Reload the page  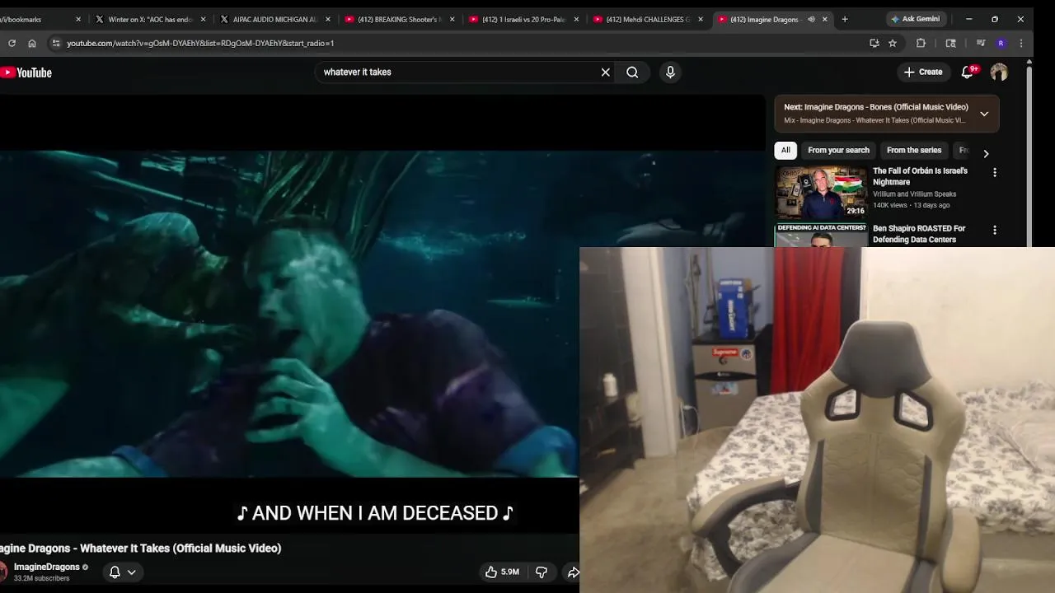pyautogui.click(x=12, y=43)
